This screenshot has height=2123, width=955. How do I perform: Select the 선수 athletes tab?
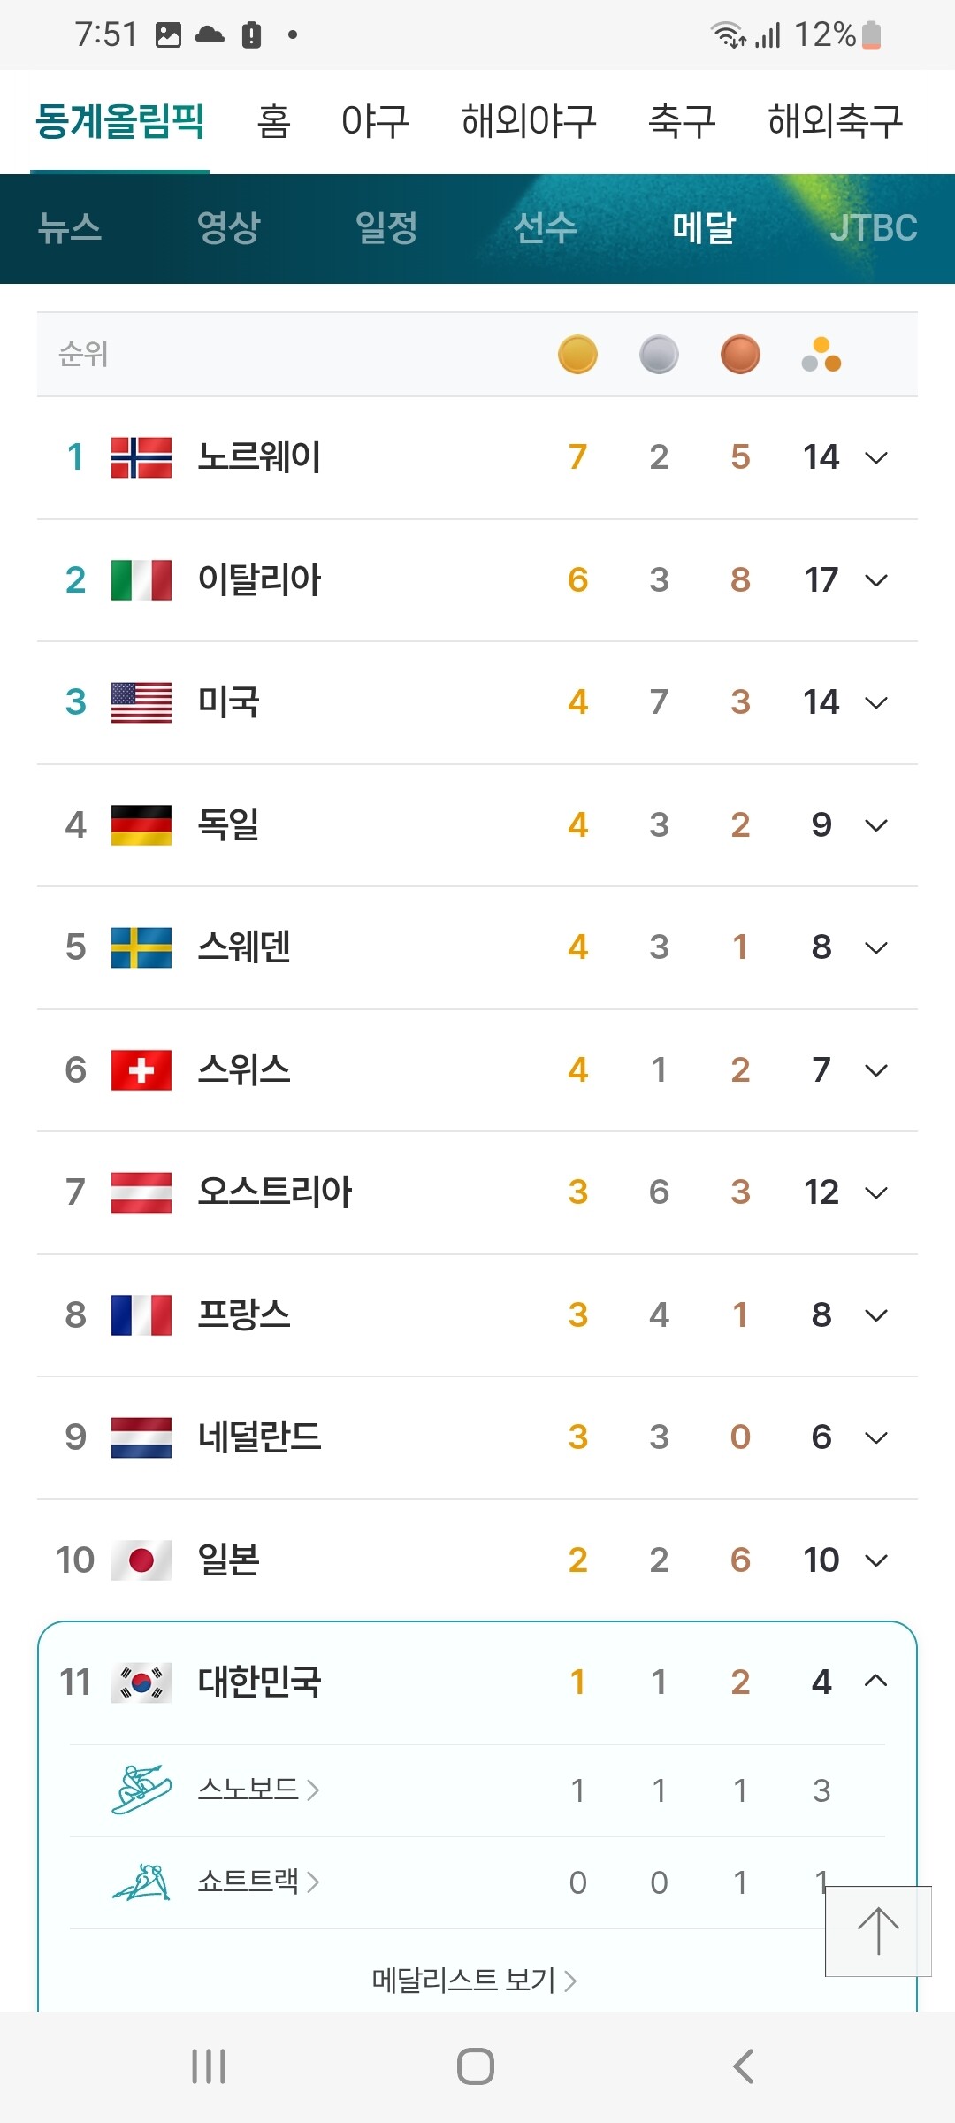(x=545, y=228)
